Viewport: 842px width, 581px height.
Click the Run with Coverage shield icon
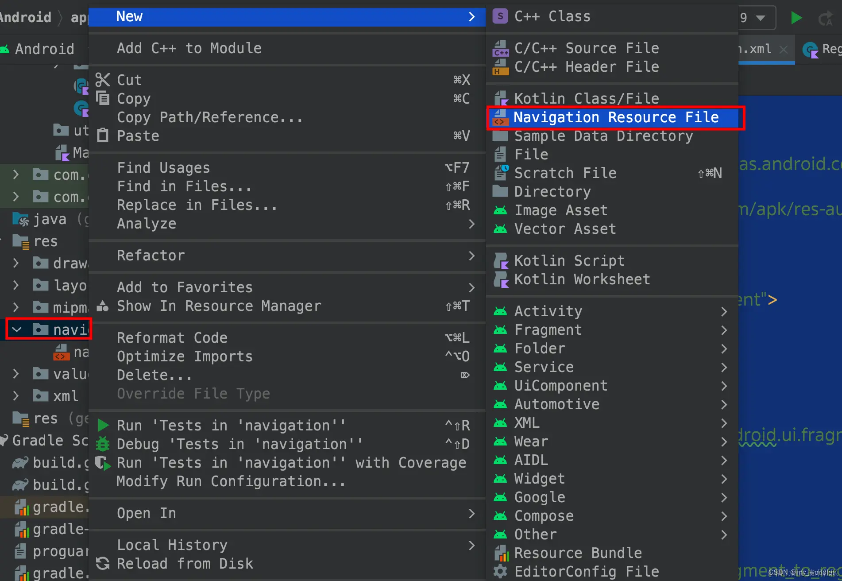103,463
